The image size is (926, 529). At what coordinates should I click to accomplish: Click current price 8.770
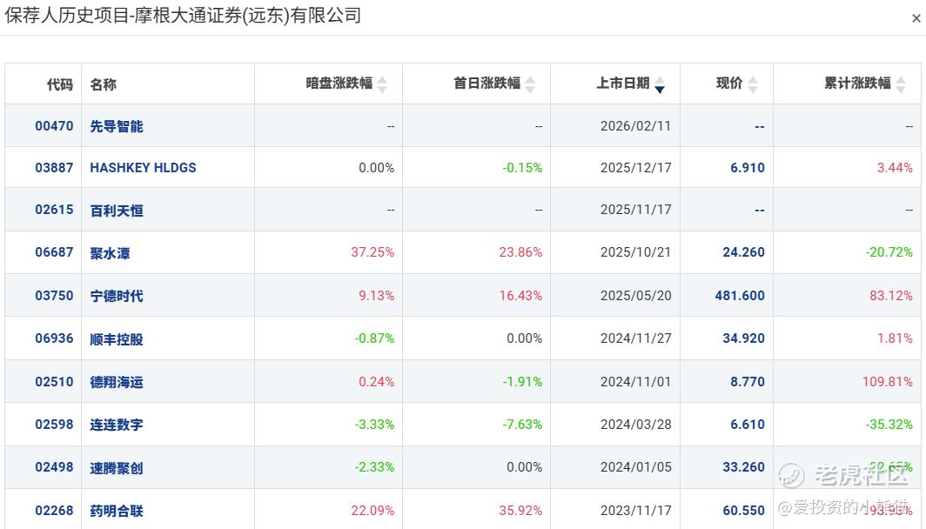coord(747,381)
